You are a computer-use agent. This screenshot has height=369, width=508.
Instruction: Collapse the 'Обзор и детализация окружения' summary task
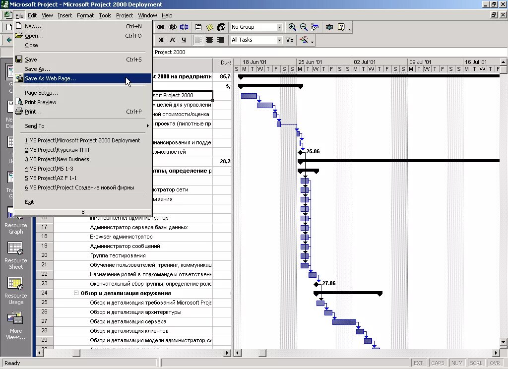pyautogui.click(x=76, y=293)
